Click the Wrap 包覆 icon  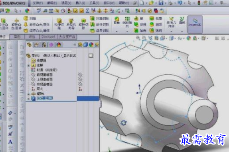[x=152, y=18]
